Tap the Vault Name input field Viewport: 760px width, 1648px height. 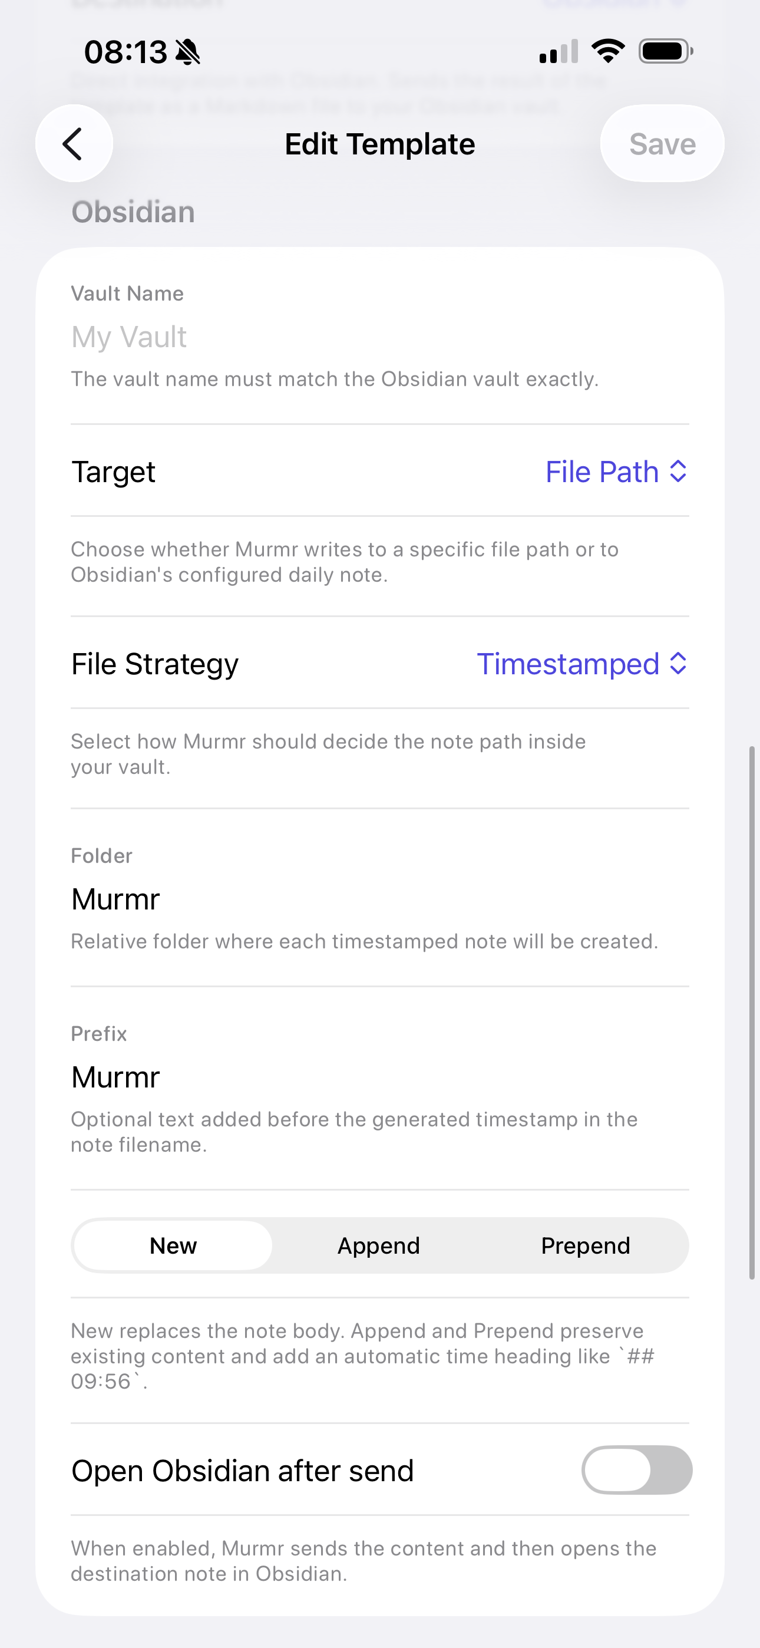[380, 337]
